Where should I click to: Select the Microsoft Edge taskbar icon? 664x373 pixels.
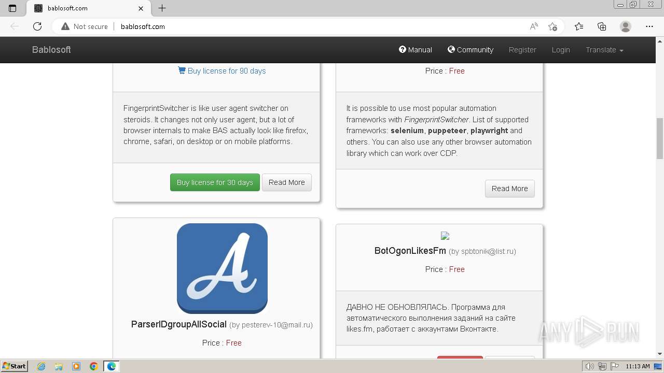pyautogui.click(x=112, y=366)
